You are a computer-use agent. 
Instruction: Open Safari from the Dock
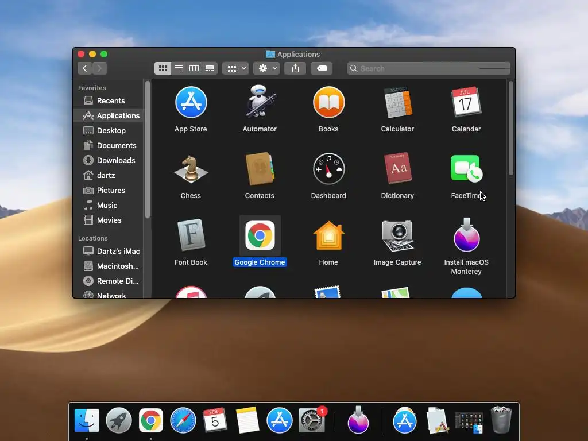coord(183,420)
